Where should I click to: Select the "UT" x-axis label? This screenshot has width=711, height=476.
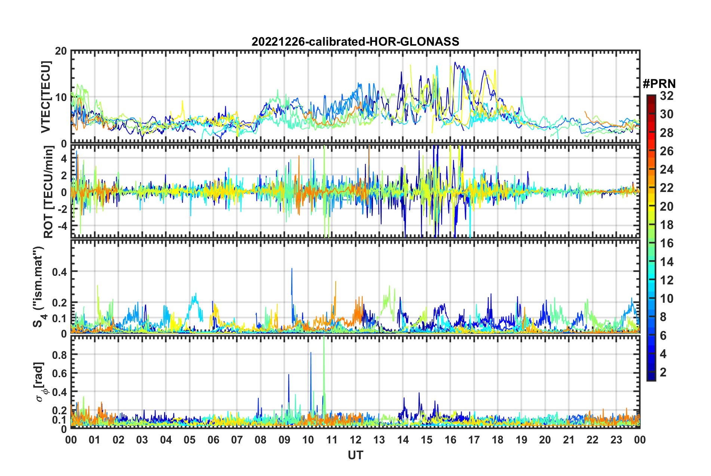click(x=355, y=455)
